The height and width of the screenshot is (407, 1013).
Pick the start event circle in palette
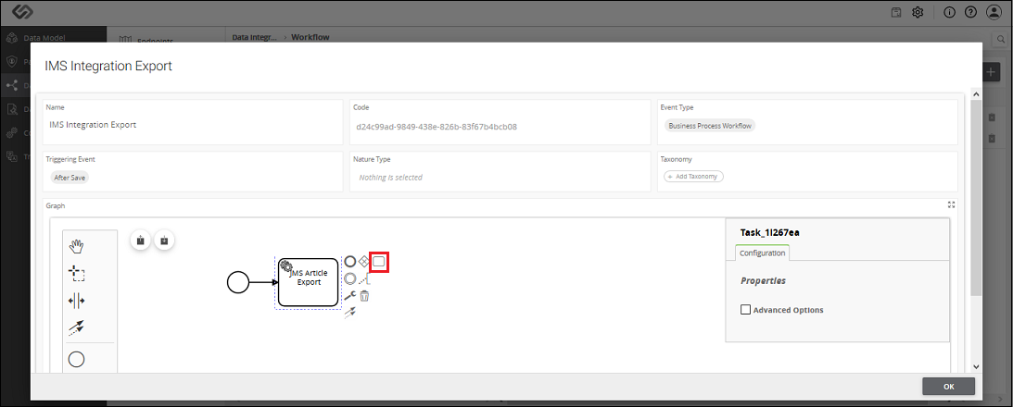tap(77, 359)
